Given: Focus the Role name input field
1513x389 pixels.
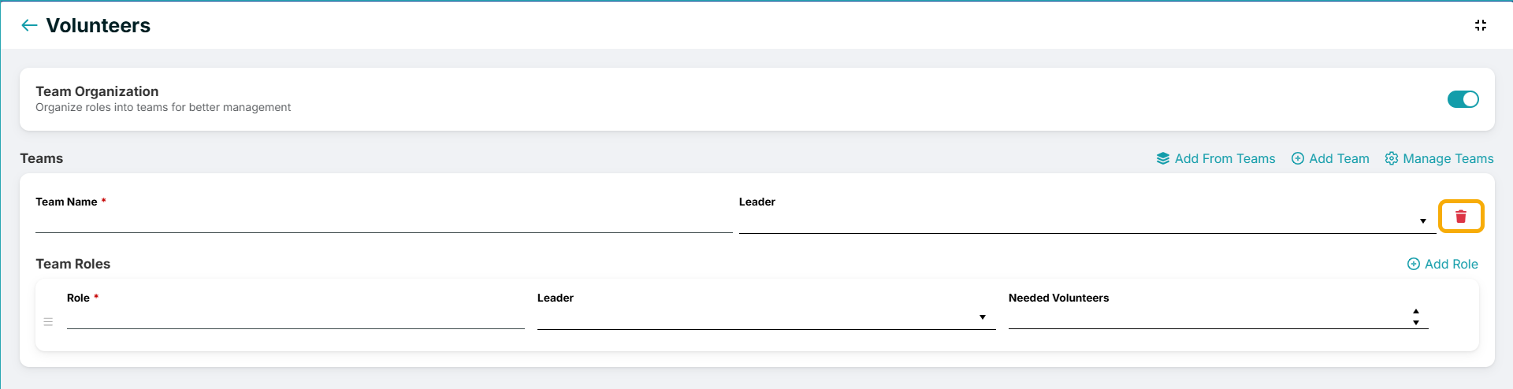Looking at the screenshot, I should click(296, 317).
